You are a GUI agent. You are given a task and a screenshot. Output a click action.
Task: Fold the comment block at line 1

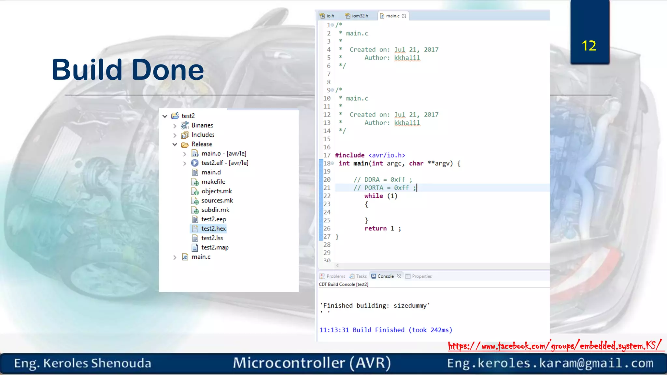click(332, 25)
